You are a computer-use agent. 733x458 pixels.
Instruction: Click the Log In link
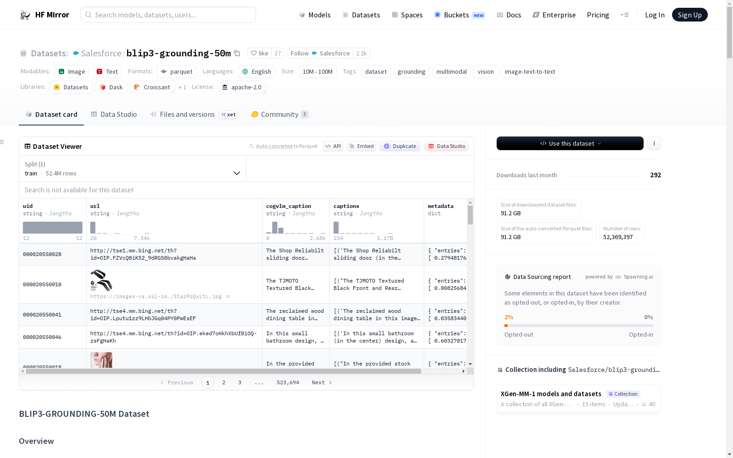click(x=655, y=15)
